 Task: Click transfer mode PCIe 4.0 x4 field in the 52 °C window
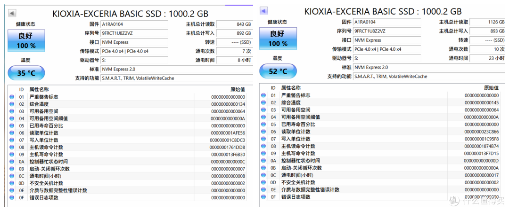[387, 49]
